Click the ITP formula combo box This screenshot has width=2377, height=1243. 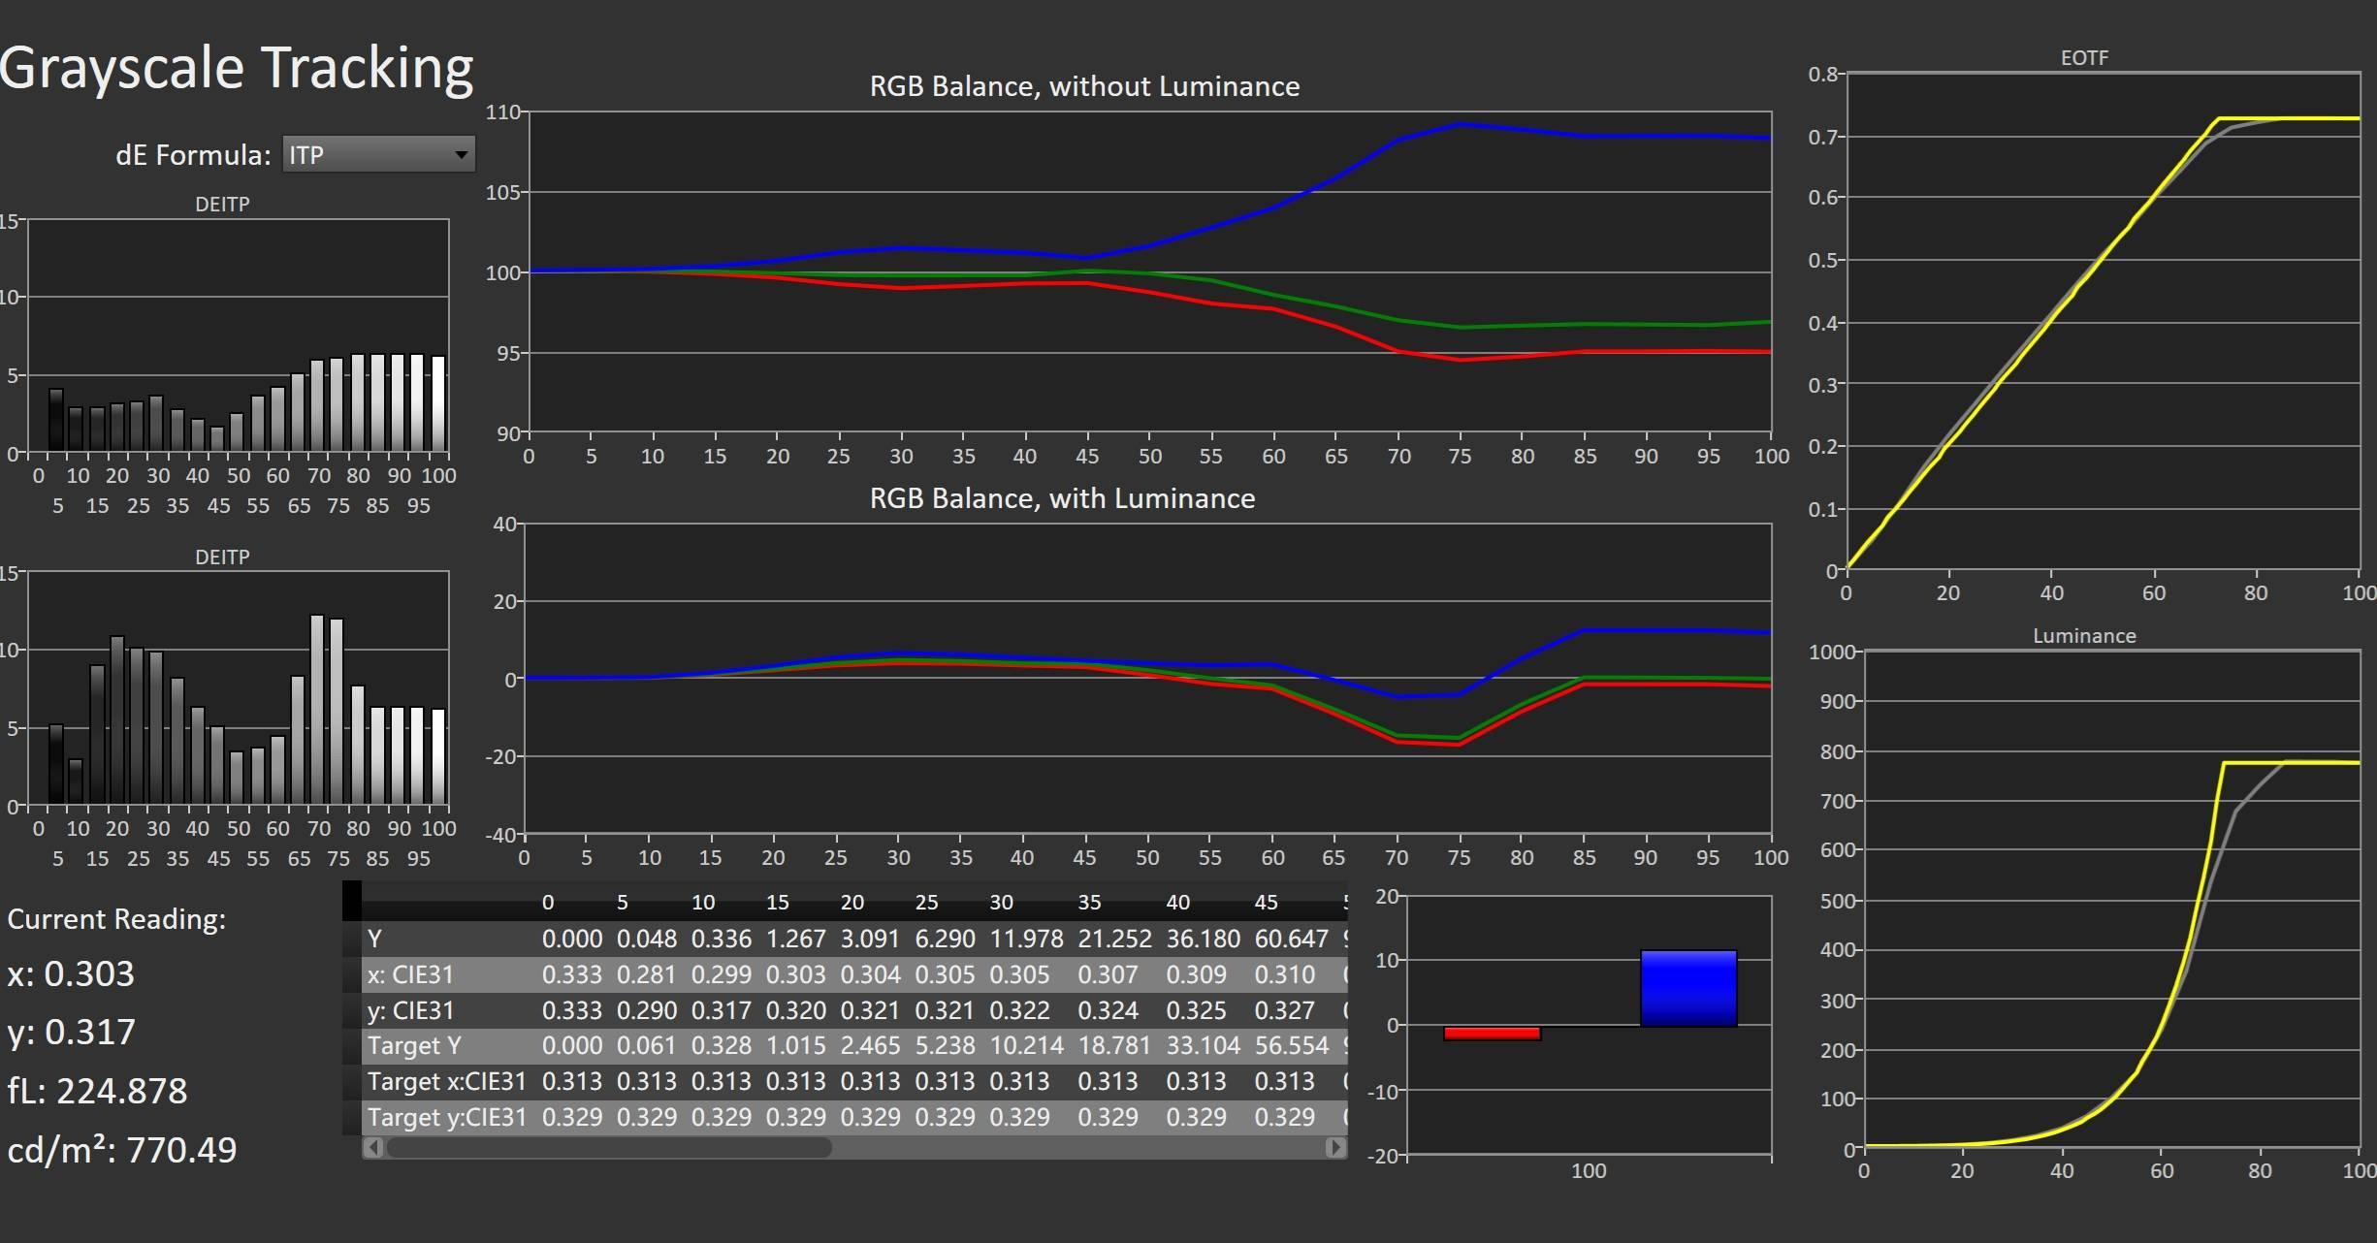[x=369, y=155]
